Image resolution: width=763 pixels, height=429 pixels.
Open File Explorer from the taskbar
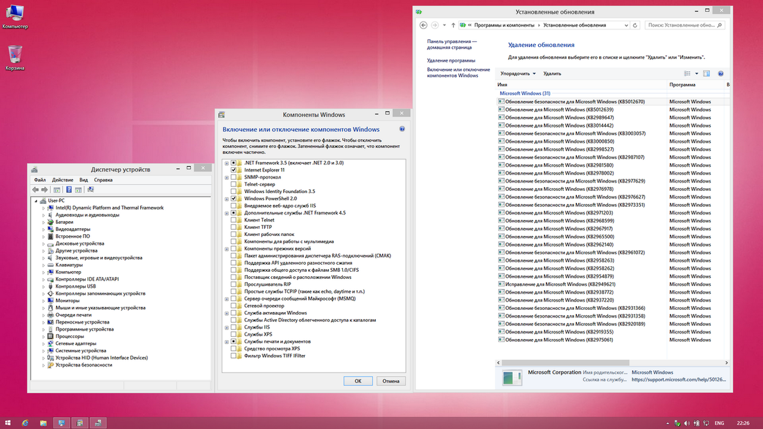(42, 422)
